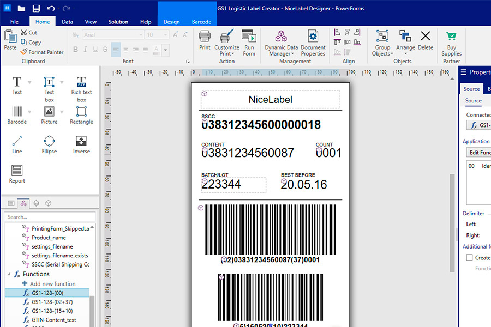Select the Source tab in Properties
This screenshot has height=327, width=491.
(x=471, y=89)
